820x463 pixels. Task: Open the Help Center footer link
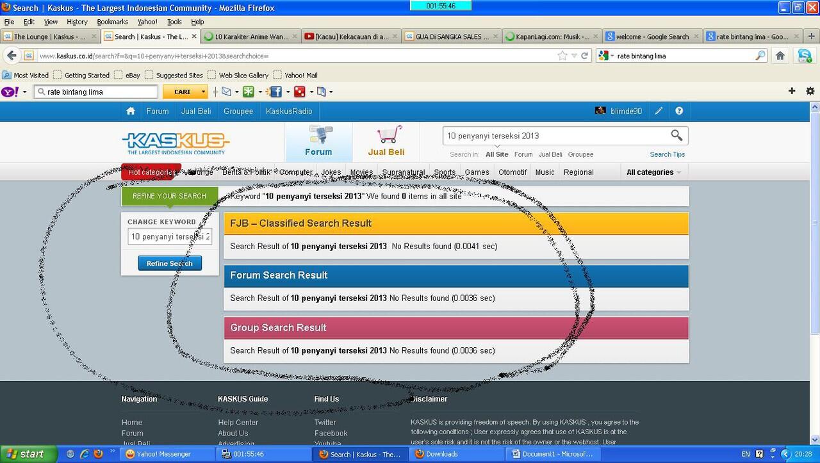tap(238, 423)
